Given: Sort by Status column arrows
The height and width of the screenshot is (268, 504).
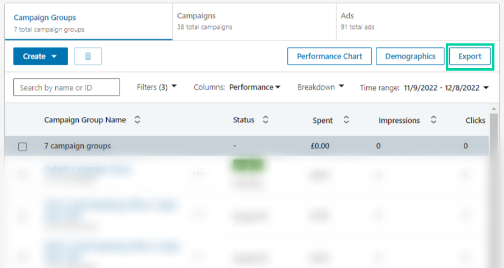Looking at the screenshot, I should coord(265,120).
